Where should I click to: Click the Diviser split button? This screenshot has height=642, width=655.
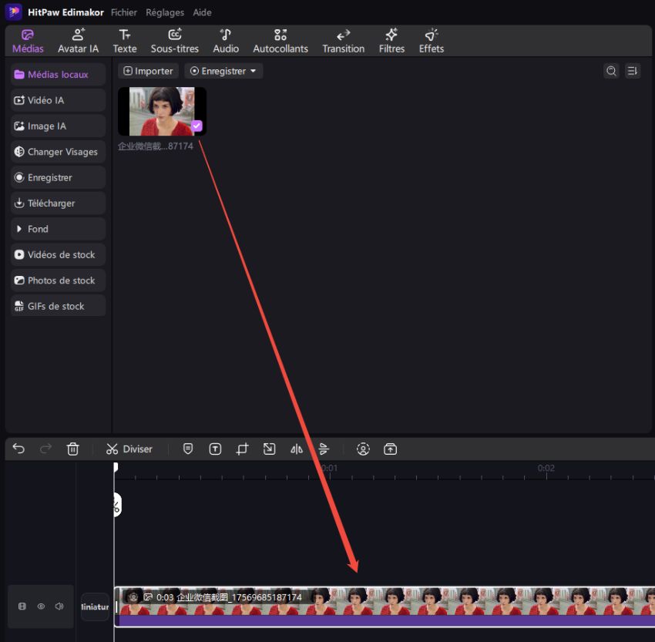[129, 449]
